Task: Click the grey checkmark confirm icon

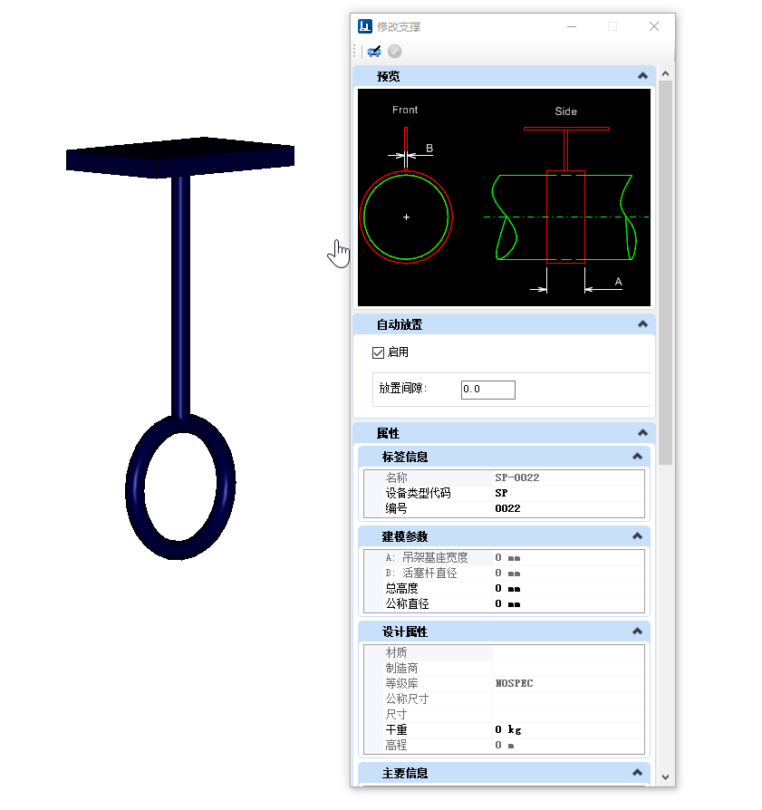Action: click(395, 51)
